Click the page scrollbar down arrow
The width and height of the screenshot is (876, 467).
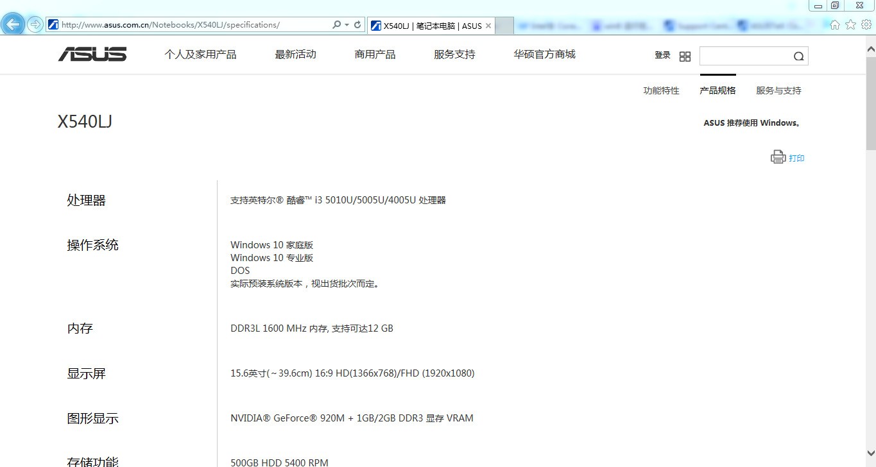coord(871,454)
